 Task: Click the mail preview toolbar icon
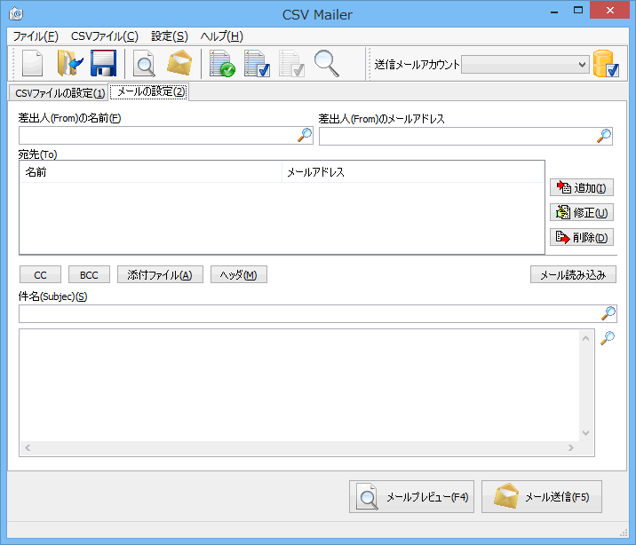[x=144, y=64]
